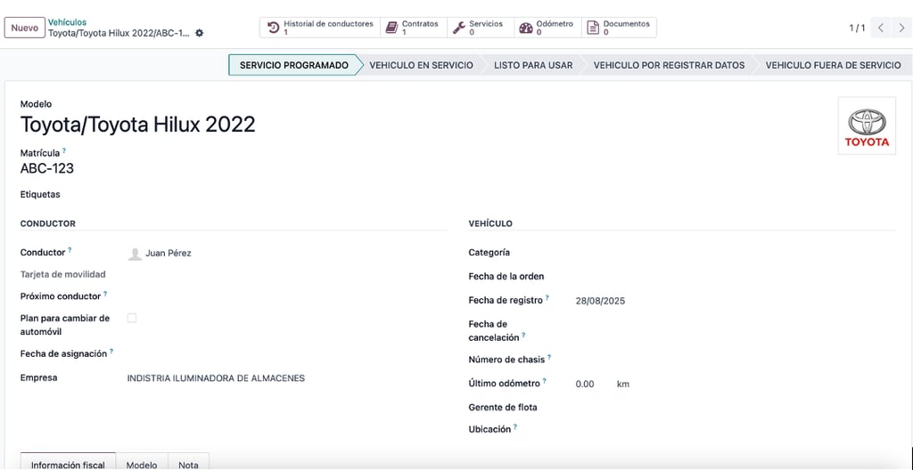Screen dimensions: 913x470
Task: Click Fecha de cancelación help question mark
Action: click(523, 335)
